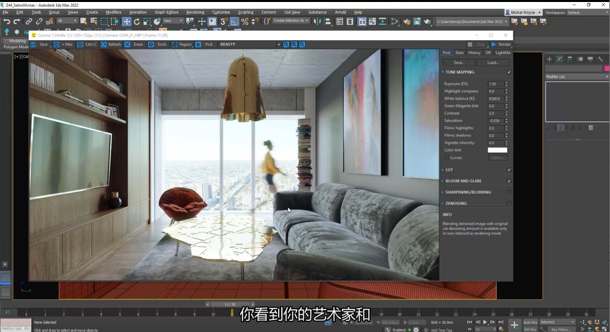Click the Render button in frame buffer
Image resolution: width=610 pixels, height=332 pixels.
[501, 44]
